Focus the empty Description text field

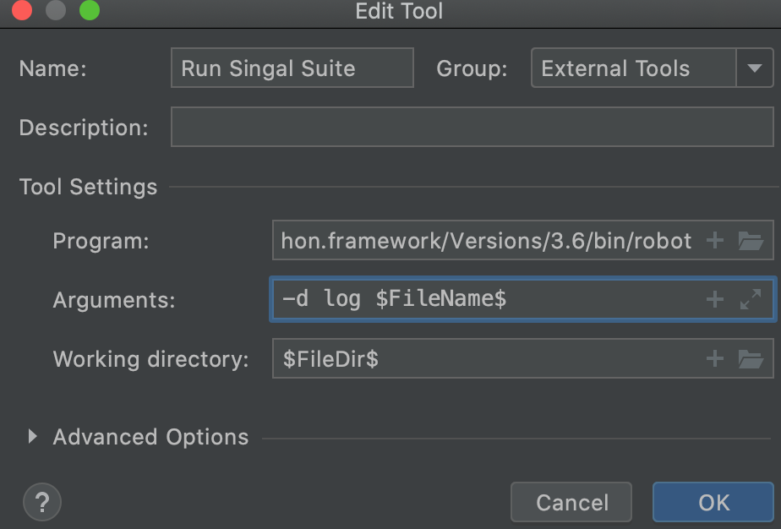pos(472,128)
